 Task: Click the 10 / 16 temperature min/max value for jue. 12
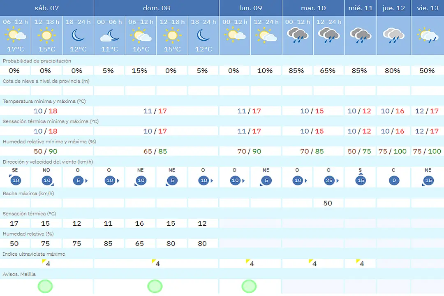393,111
